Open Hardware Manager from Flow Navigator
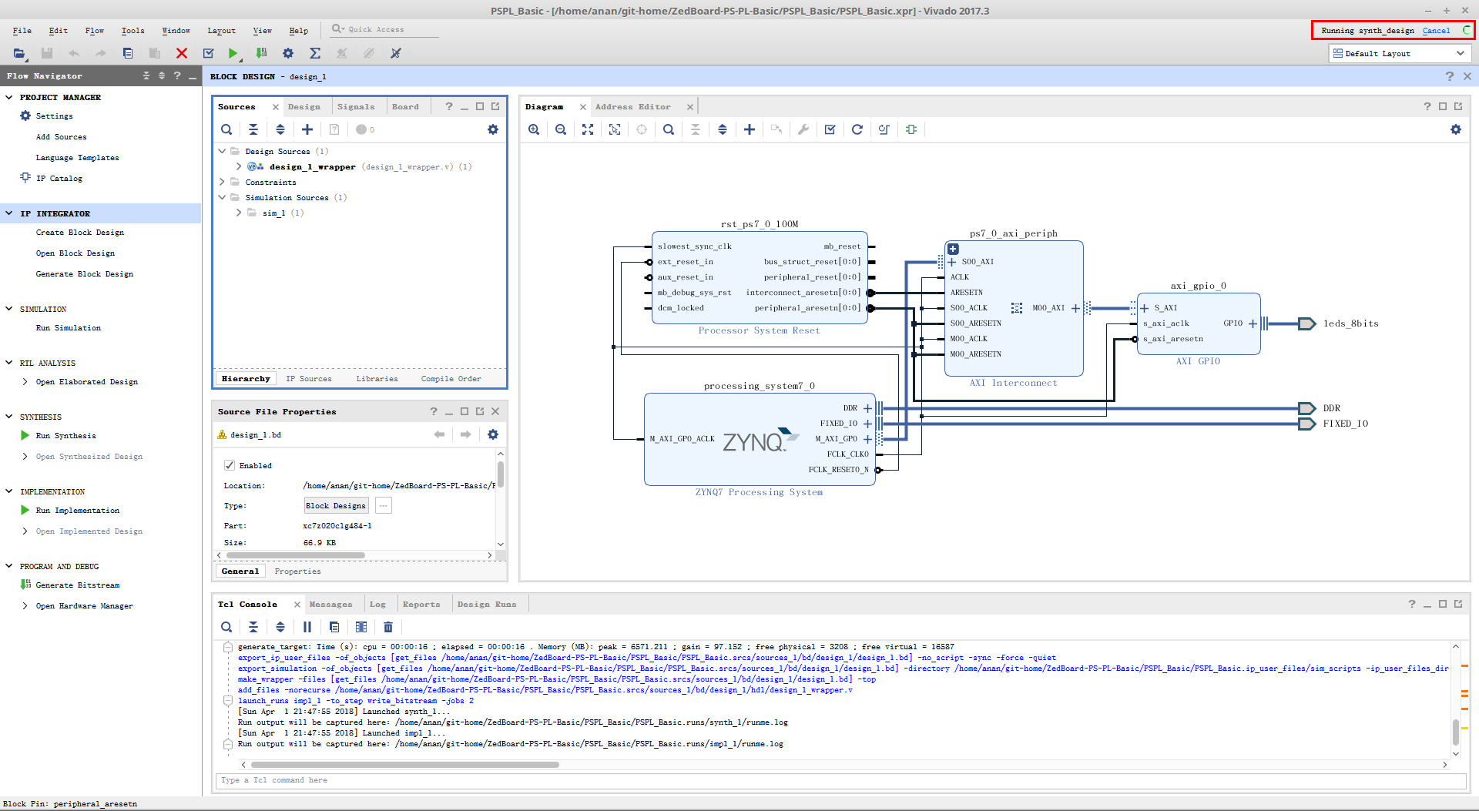 pyautogui.click(x=85, y=606)
